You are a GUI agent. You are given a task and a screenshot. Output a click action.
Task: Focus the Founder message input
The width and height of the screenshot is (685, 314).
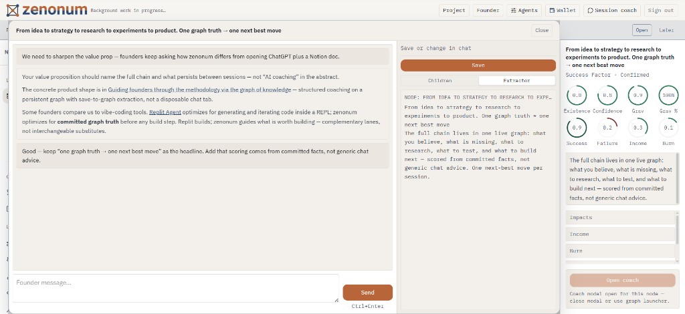click(176, 288)
